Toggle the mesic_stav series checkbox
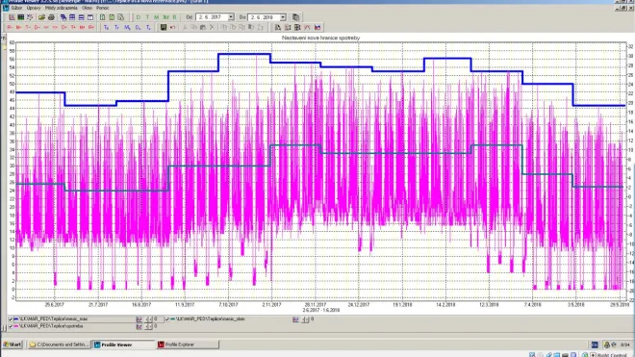Viewport: 635px width, 357px height. 166,319
